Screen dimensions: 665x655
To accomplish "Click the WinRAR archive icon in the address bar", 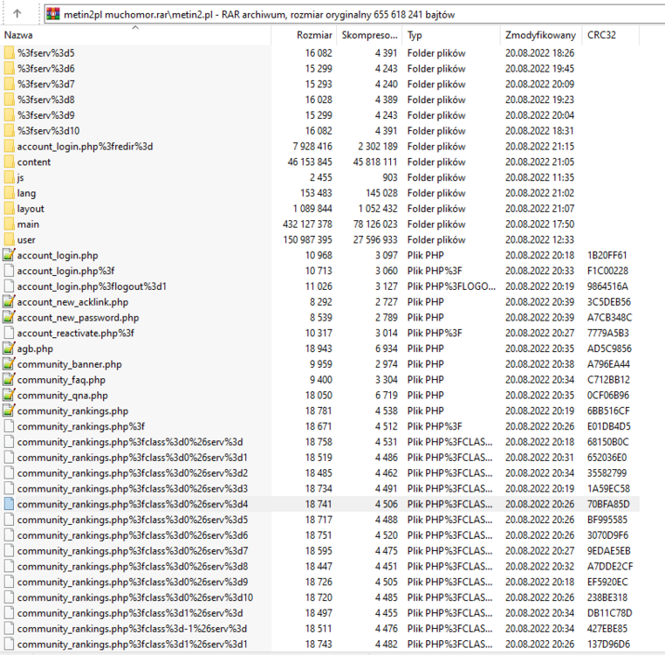I will click(53, 14).
